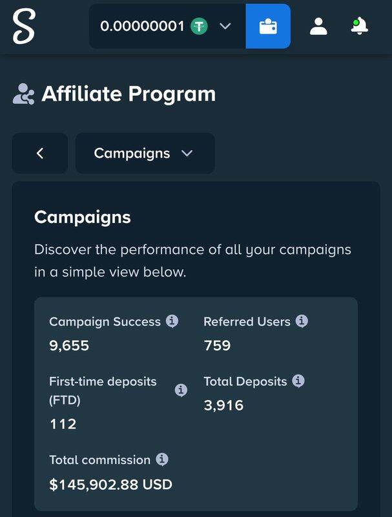Expand the balance currency dropdown arrow
Screen dimensions: 392x517
[x=225, y=26]
